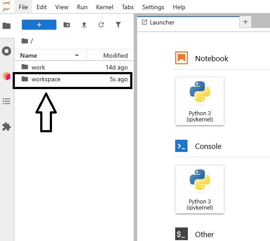The height and width of the screenshot is (241, 270).
Task: Open the Settings menu
Action: pyautogui.click(x=153, y=7)
